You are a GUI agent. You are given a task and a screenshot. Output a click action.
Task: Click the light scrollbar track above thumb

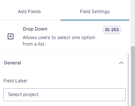pyautogui.click(x=133, y=23)
